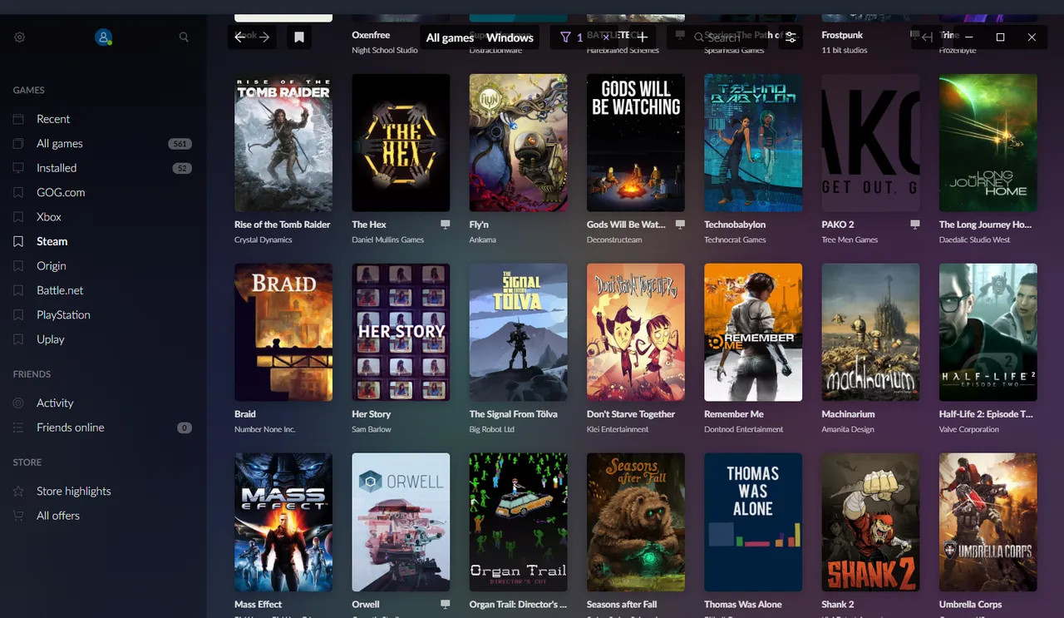Open the Machinarium cover
The image size is (1064, 618).
coord(870,333)
